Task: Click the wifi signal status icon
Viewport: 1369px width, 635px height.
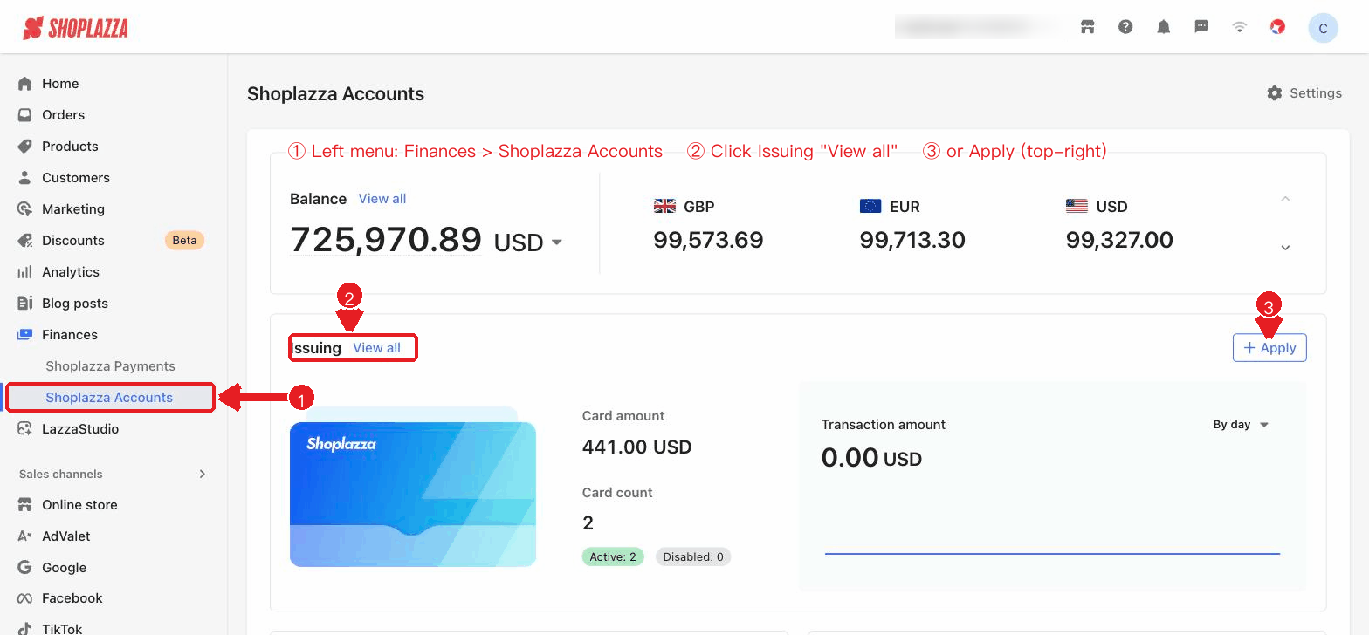Action: pos(1240,27)
